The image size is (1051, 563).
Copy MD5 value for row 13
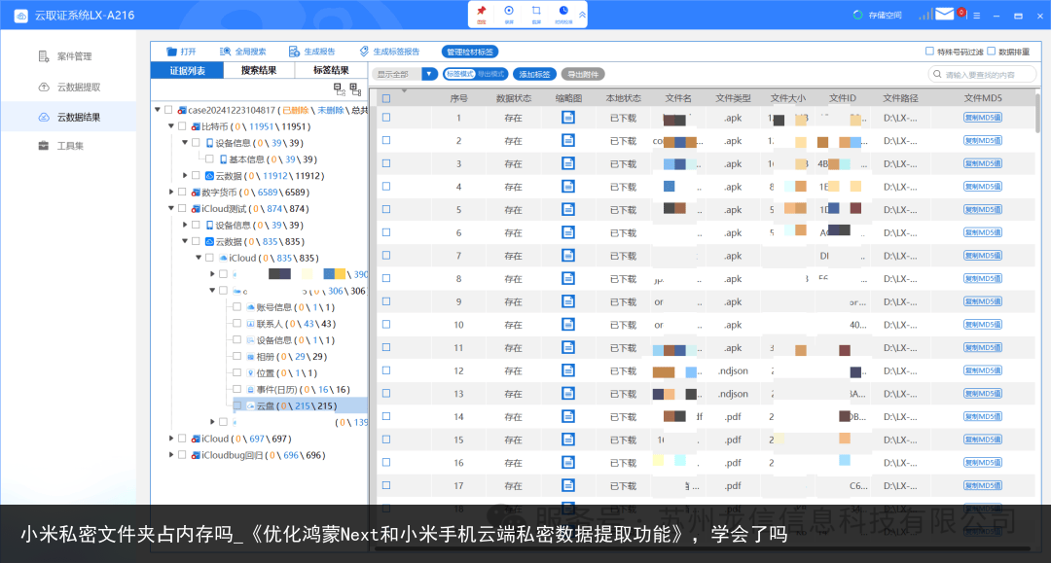[x=983, y=394]
